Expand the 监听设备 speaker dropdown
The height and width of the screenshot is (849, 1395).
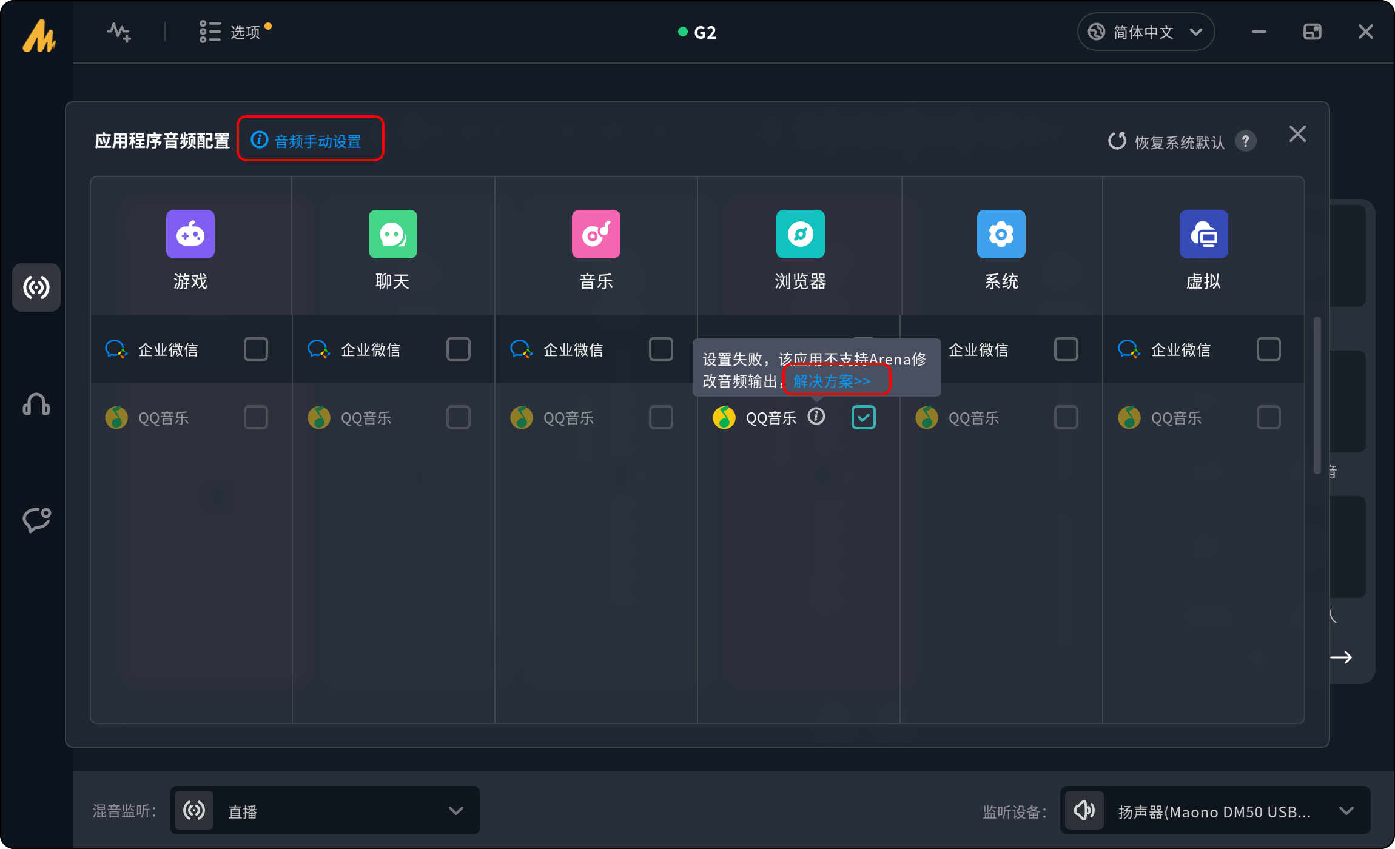point(1215,811)
